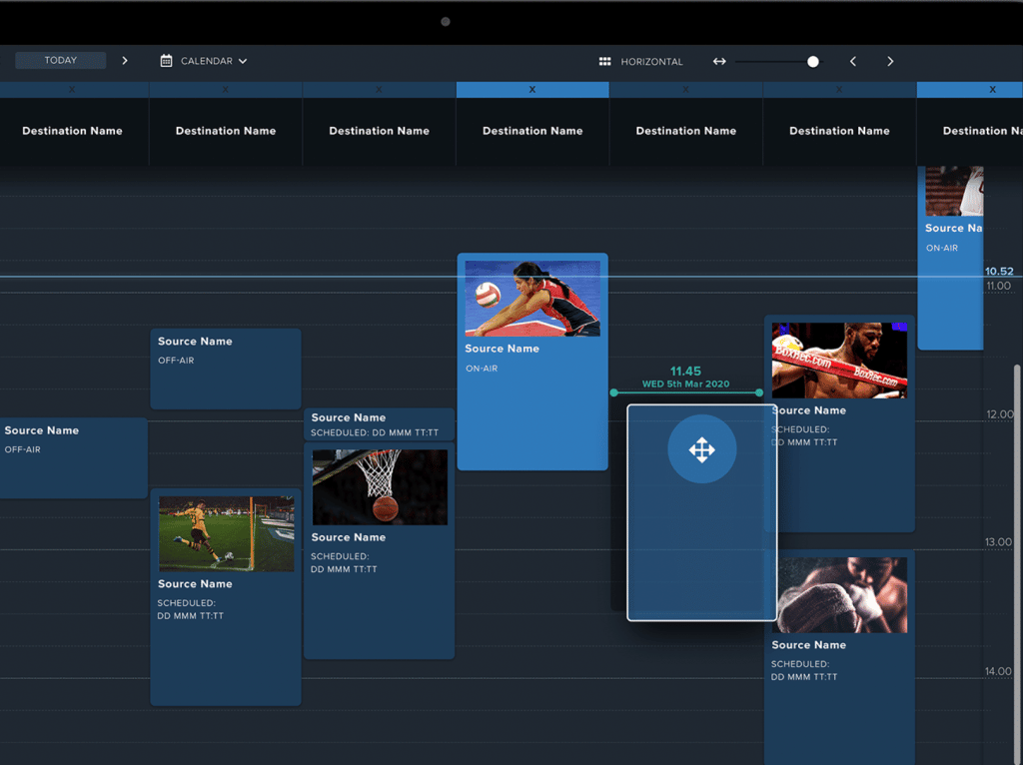Click the left chevron after the zoom slider
The image size is (1023, 765).
pos(853,62)
